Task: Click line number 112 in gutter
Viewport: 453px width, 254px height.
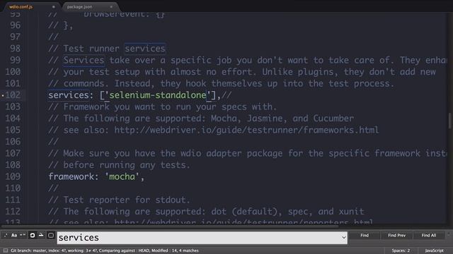Action: [13, 212]
